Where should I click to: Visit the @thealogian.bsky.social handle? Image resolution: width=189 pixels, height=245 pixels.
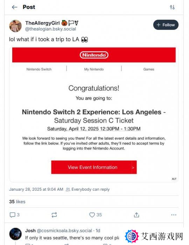point(50,29)
